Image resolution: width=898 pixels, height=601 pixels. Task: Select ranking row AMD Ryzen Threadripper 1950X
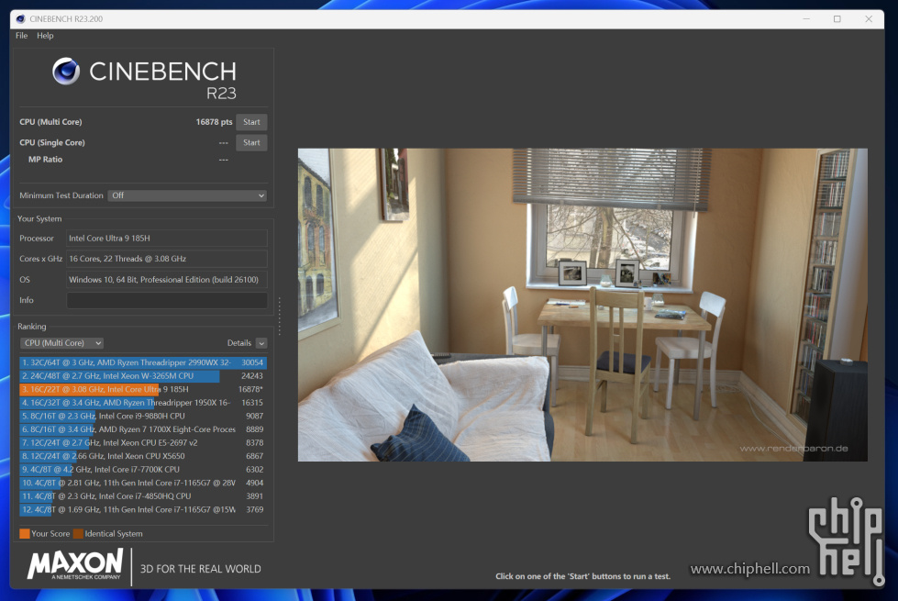coord(142,403)
